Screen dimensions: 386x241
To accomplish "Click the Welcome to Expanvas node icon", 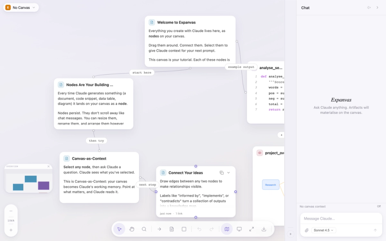I will (152, 22).
